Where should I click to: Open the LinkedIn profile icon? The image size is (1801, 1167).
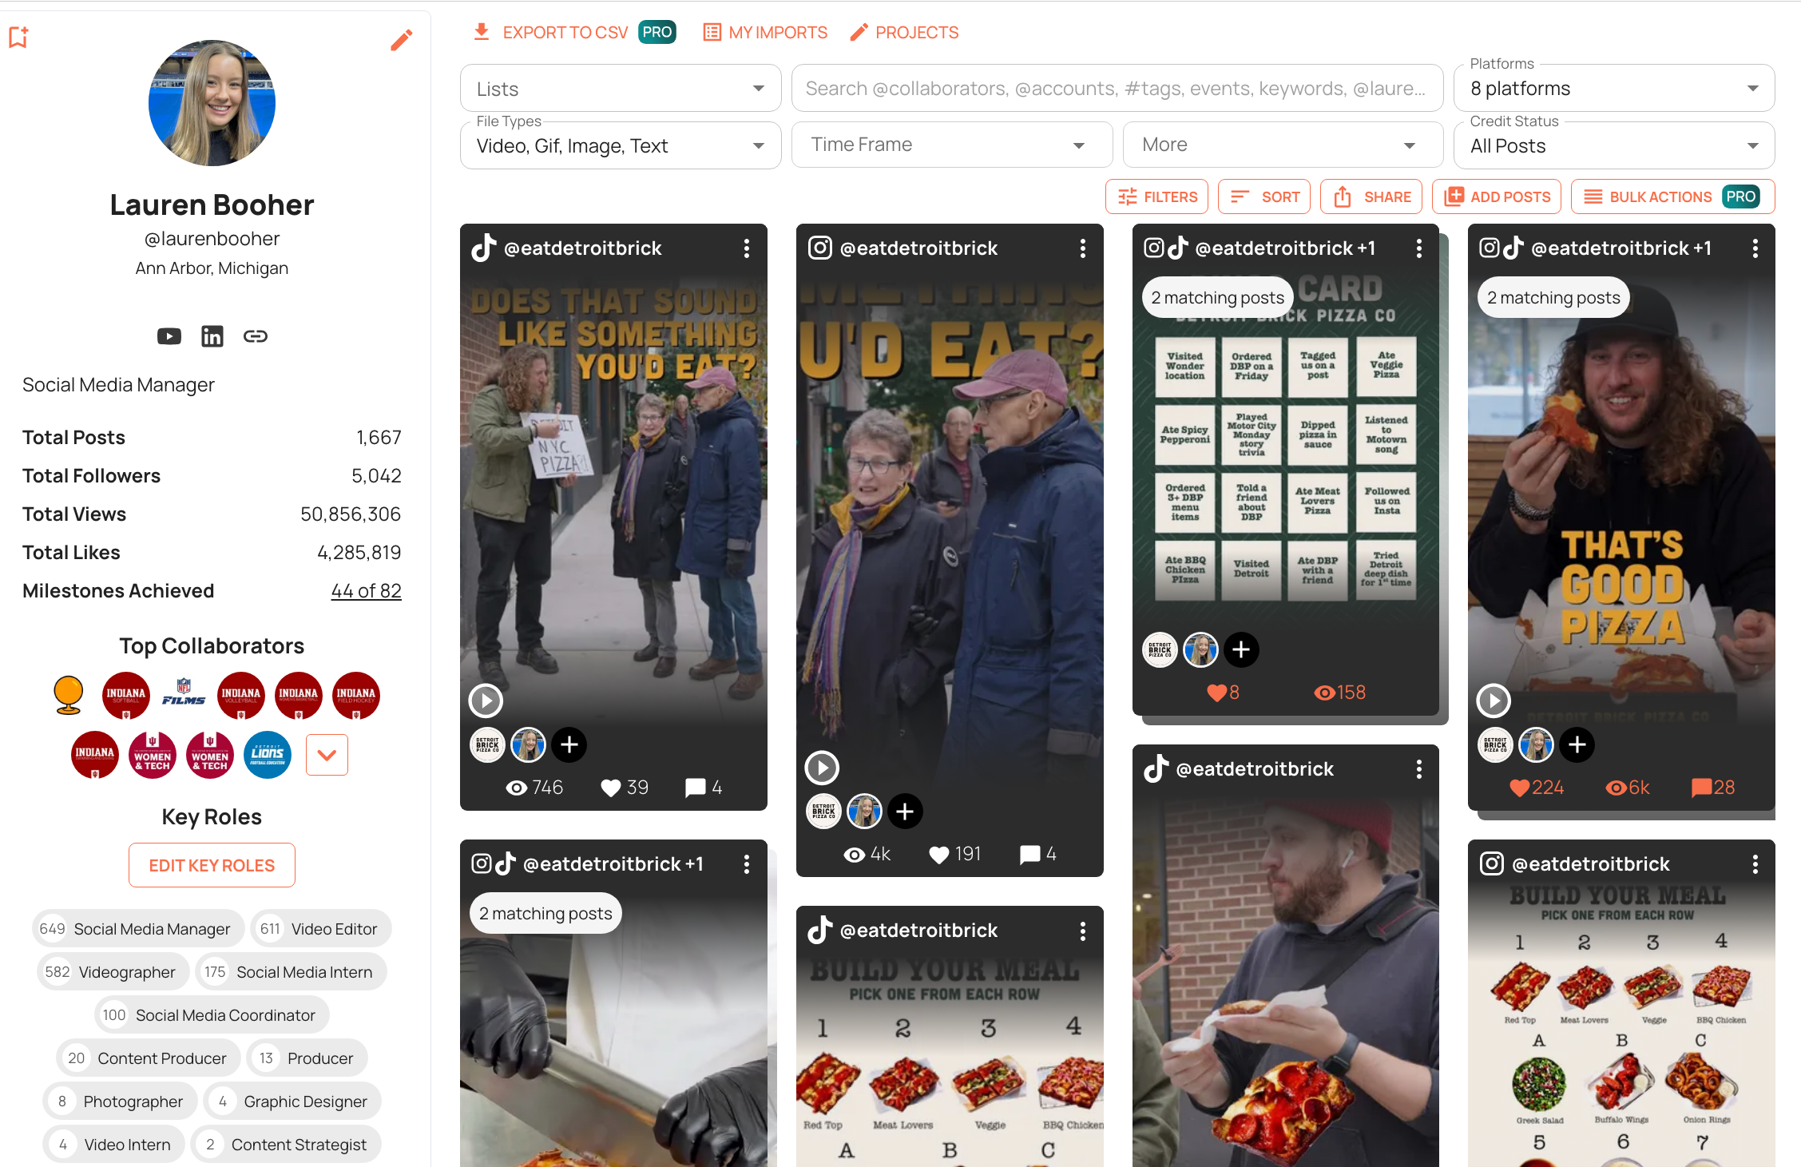click(212, 336)
